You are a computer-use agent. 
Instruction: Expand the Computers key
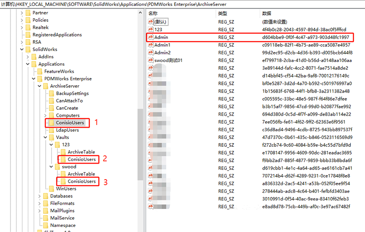point(45,115)
